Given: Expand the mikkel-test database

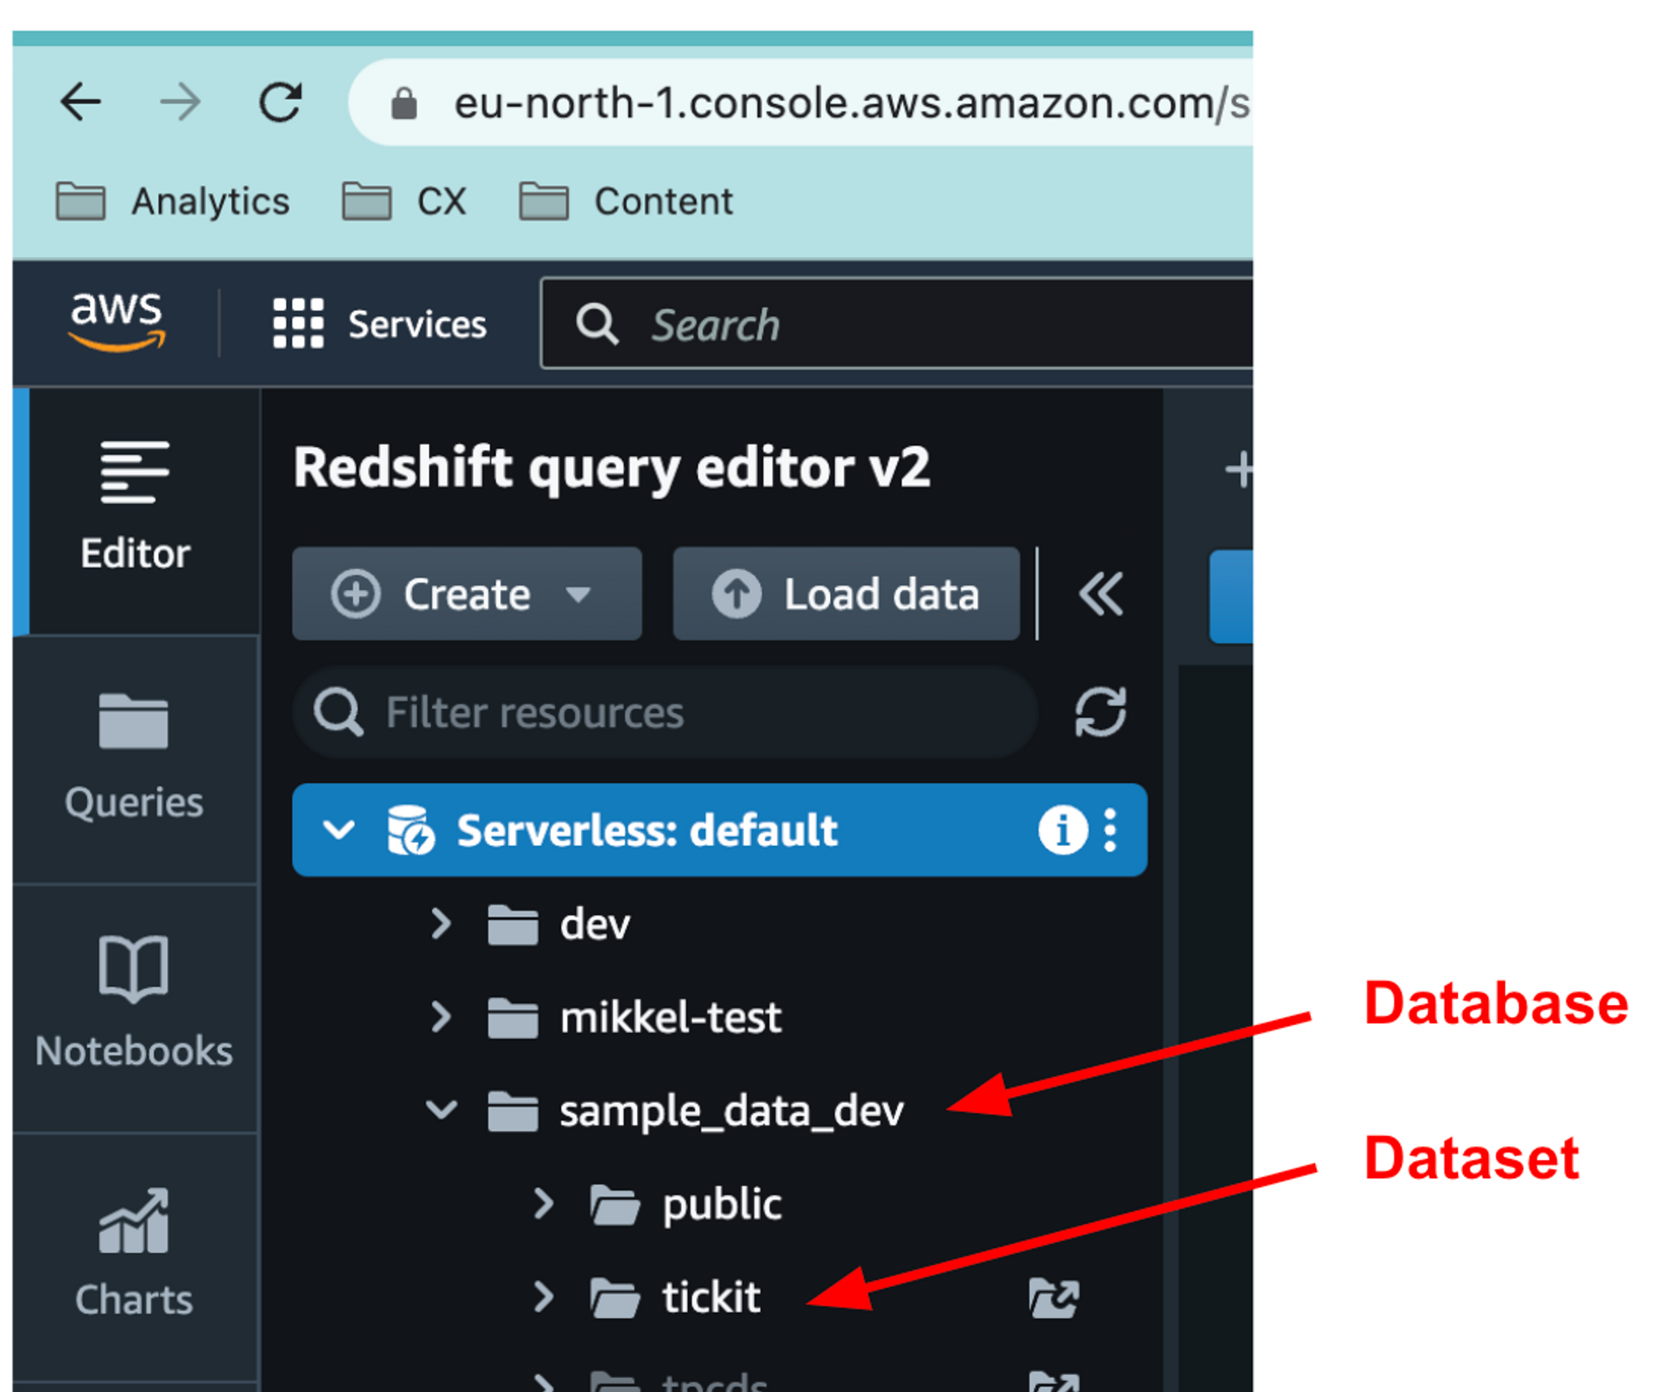Looking at the screenshot, I should pyautogui.click(x=441, y=1017).
